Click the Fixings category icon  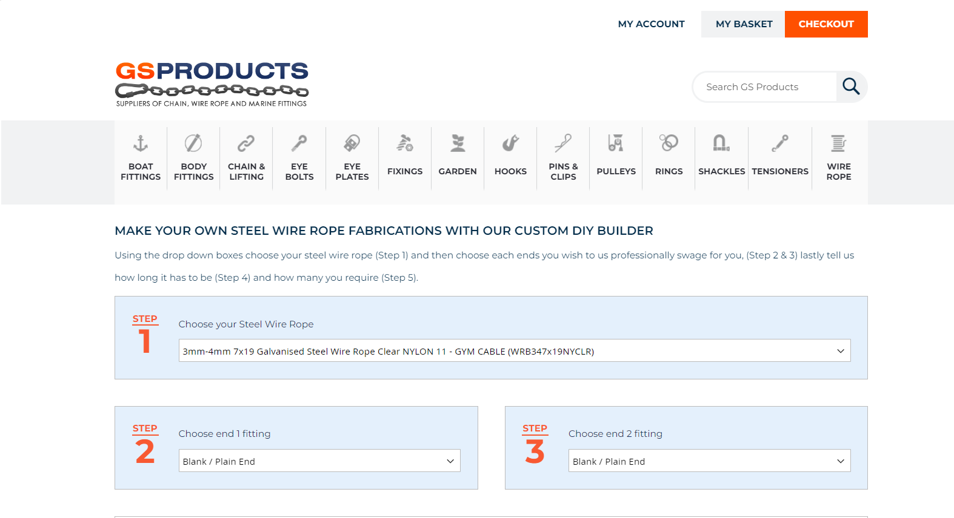pos(405,143)
